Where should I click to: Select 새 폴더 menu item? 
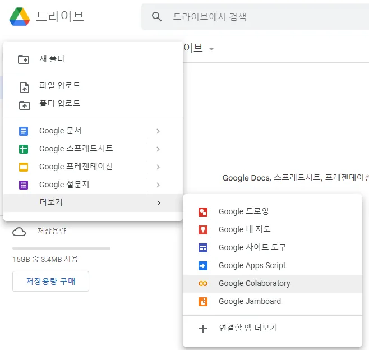coord(93,59)
